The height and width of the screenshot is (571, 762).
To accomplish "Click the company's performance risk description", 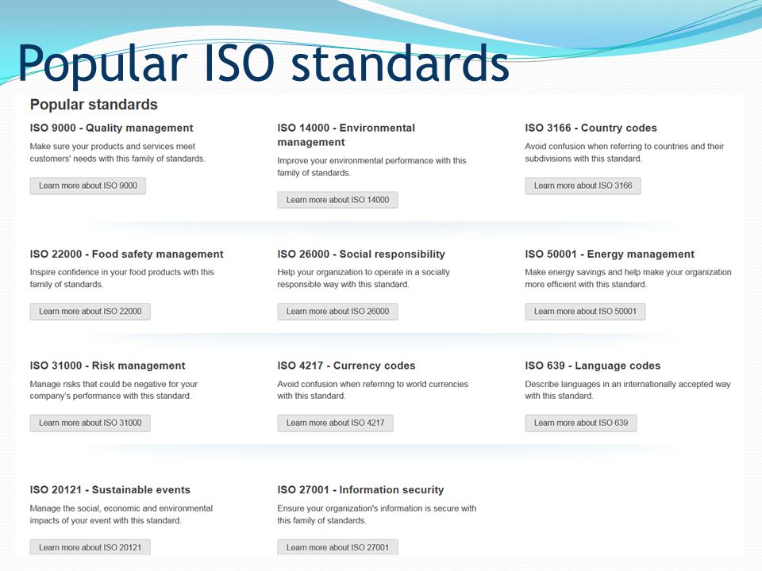I will [114, 390].
